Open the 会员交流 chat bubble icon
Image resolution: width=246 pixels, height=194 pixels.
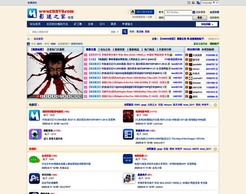pyautogui.click(x=34, y=159)
